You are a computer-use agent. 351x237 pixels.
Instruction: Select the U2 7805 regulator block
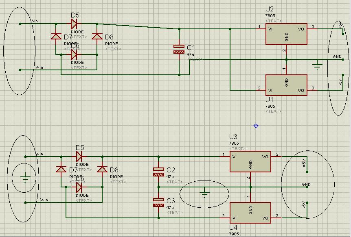(286, 34)
